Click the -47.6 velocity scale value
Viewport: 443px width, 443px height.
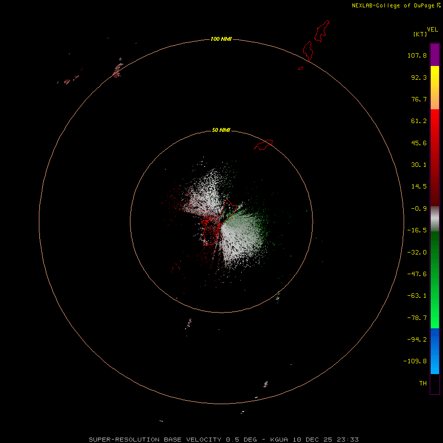tap(417, 274)
